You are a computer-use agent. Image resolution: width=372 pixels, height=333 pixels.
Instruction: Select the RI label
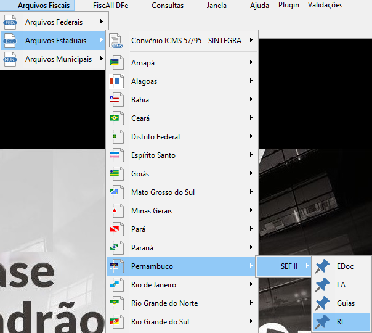click(x=340, y=322)
